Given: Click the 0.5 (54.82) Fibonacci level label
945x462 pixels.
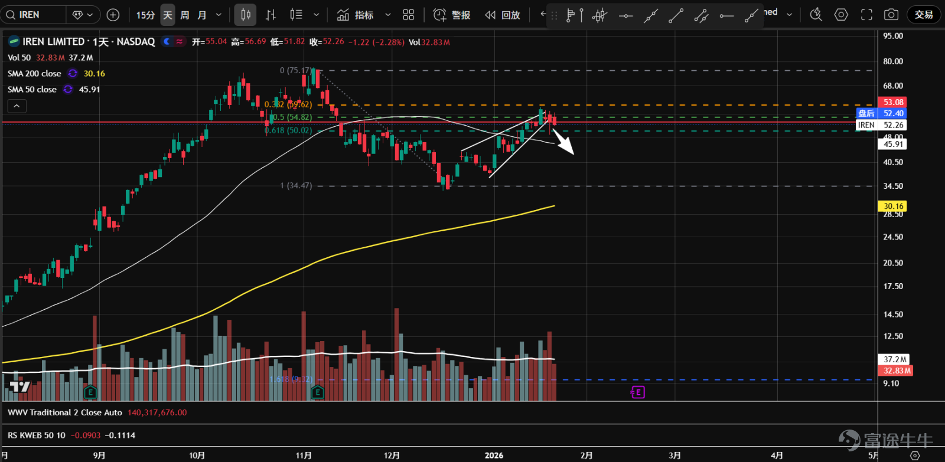Looking at the screenshot, I should [x=292, y=117].
